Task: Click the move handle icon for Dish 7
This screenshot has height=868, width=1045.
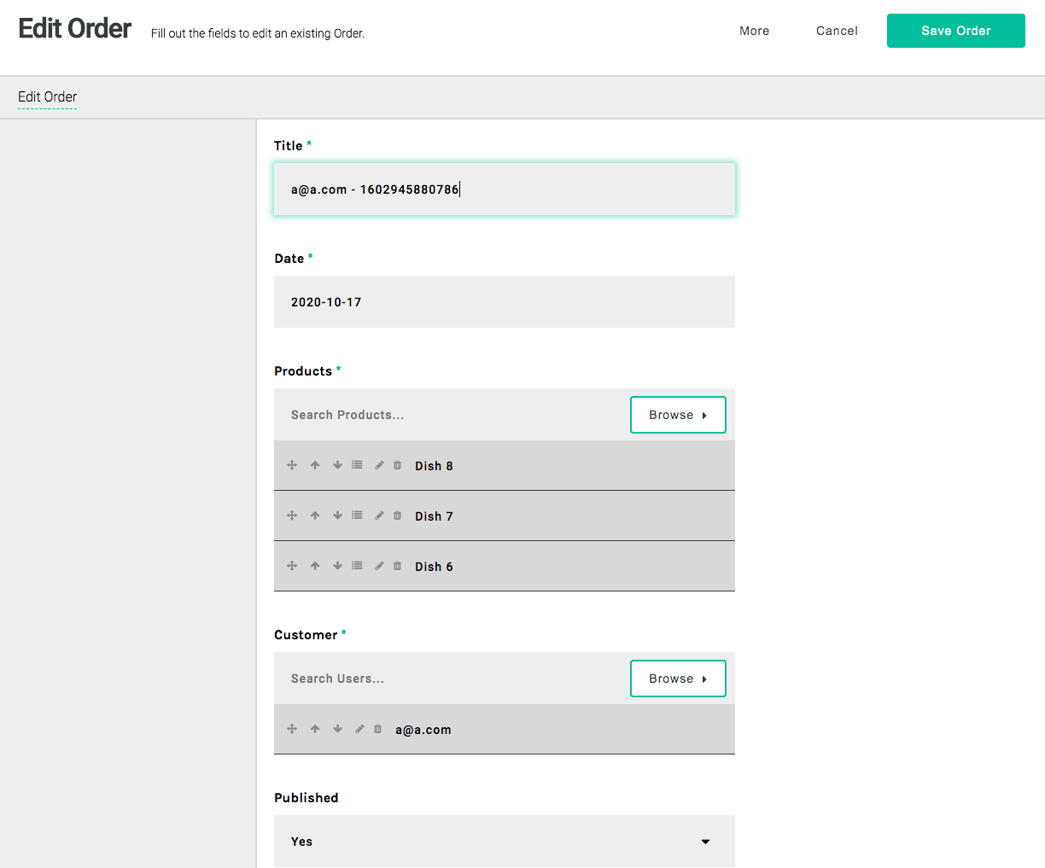Action: pos(292,516)
